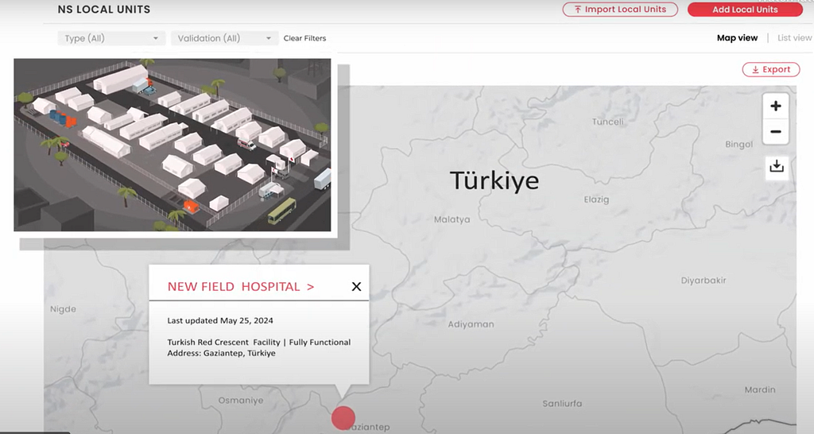
Task: Zoom in the map with plus icon
Action: click(776, 106)
